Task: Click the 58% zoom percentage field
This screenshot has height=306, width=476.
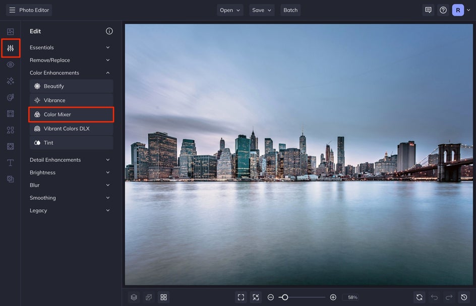Action: 351,297
